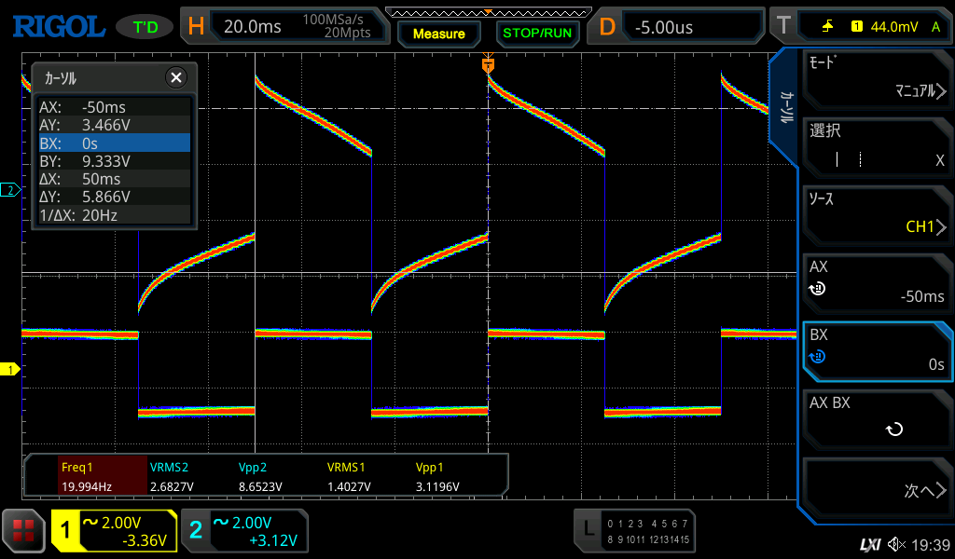This screenshot has height=559, width=955.
Task: Go to next menu page with 次へ
Action: click(877, 491)
